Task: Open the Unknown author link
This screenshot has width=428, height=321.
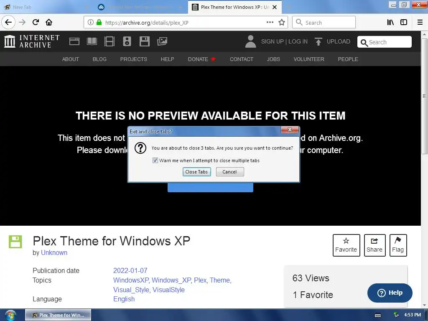Action: coord(54,252)
